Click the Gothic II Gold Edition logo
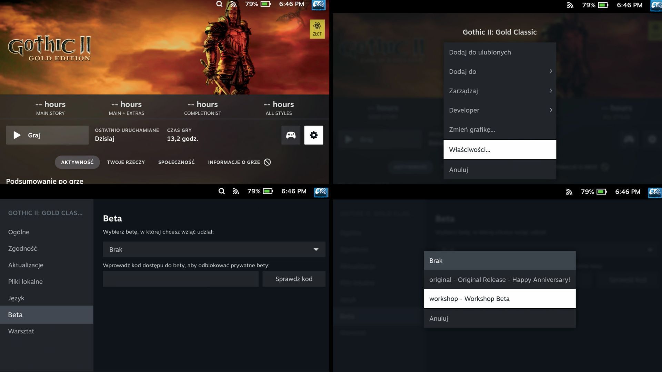Image resolution: width=662 pixels, height=372 pixels. (x=49, y=49)
